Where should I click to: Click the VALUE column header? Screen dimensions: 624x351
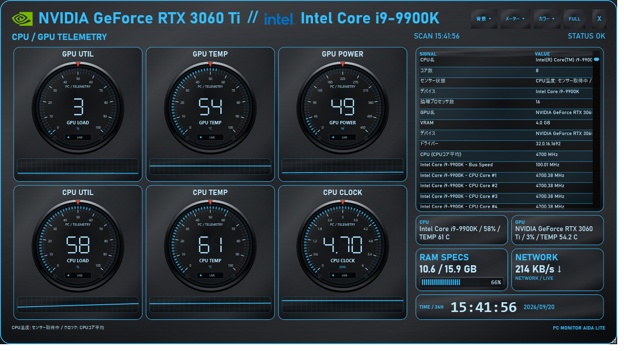click(x=542, y=54)
